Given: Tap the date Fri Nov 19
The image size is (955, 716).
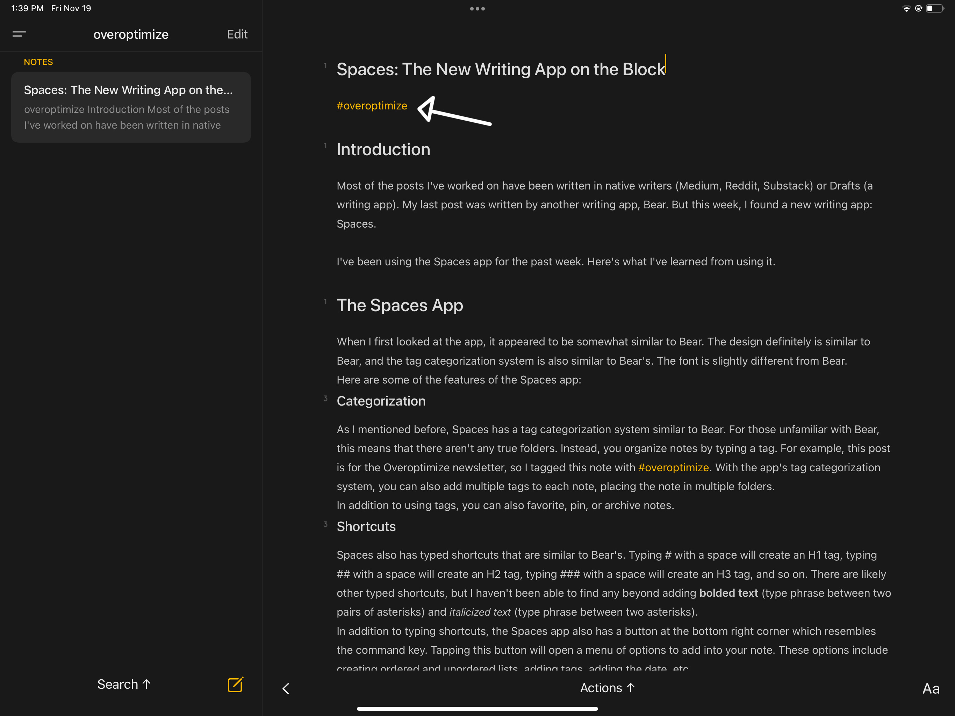Looking at the screenshot, I should tap(71, 8).
